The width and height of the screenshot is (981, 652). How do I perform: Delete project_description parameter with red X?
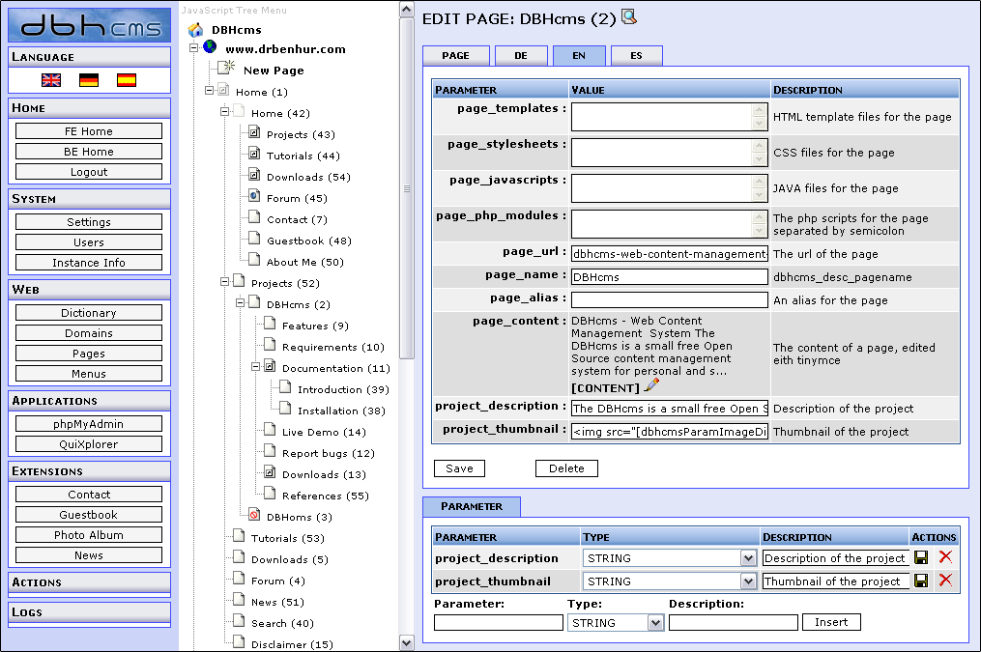(x=945, y=557)
